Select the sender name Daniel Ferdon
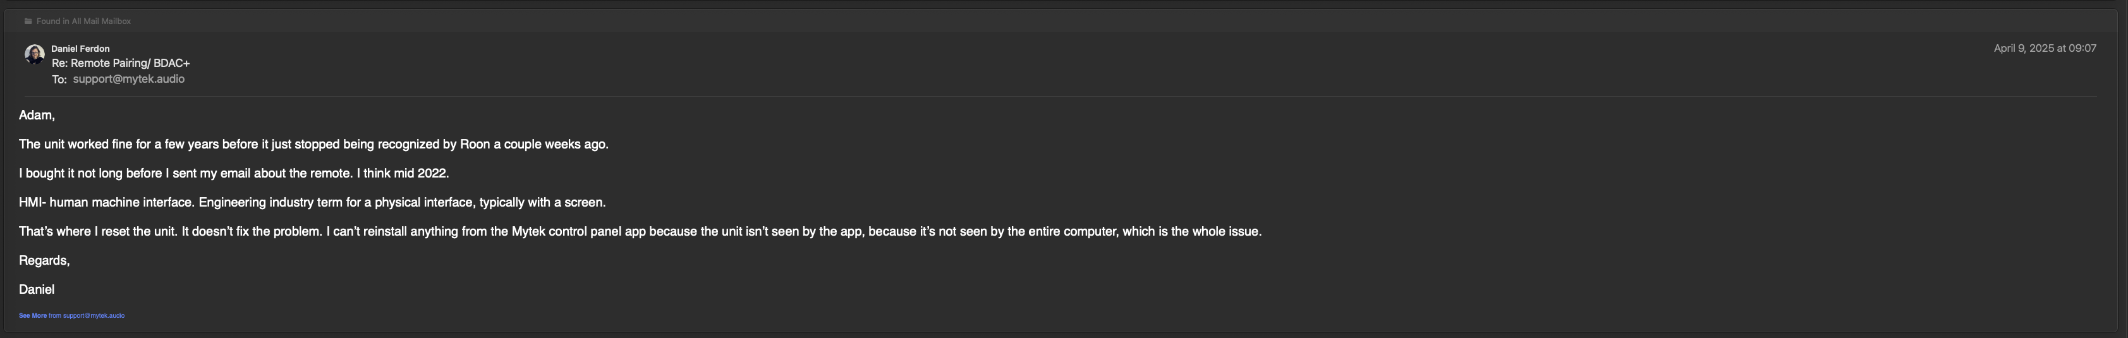 [80, 49]
